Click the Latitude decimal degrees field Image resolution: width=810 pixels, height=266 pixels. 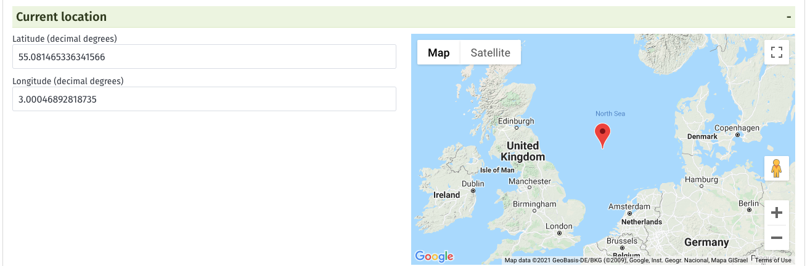[x=204, y=57]
